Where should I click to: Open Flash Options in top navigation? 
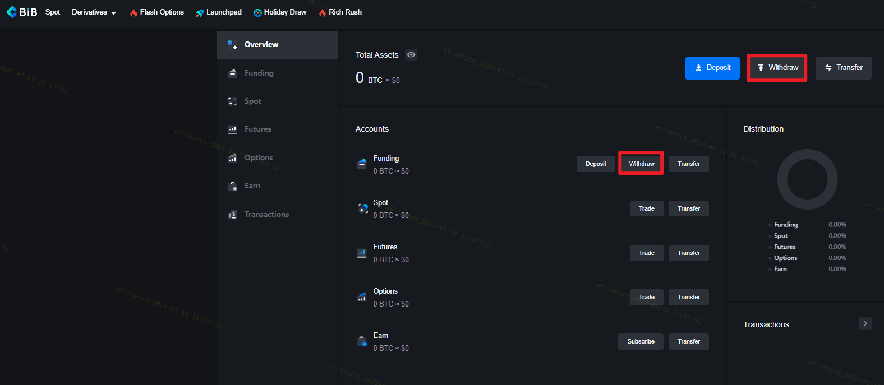[157, 12]
